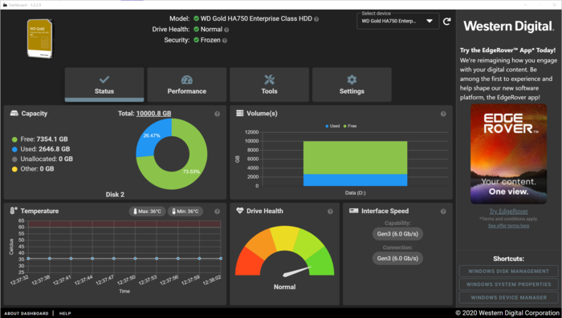Viewport: 562px width, 318px height.
Task: Click Help in the footer
Action: (x=65, y=313)
